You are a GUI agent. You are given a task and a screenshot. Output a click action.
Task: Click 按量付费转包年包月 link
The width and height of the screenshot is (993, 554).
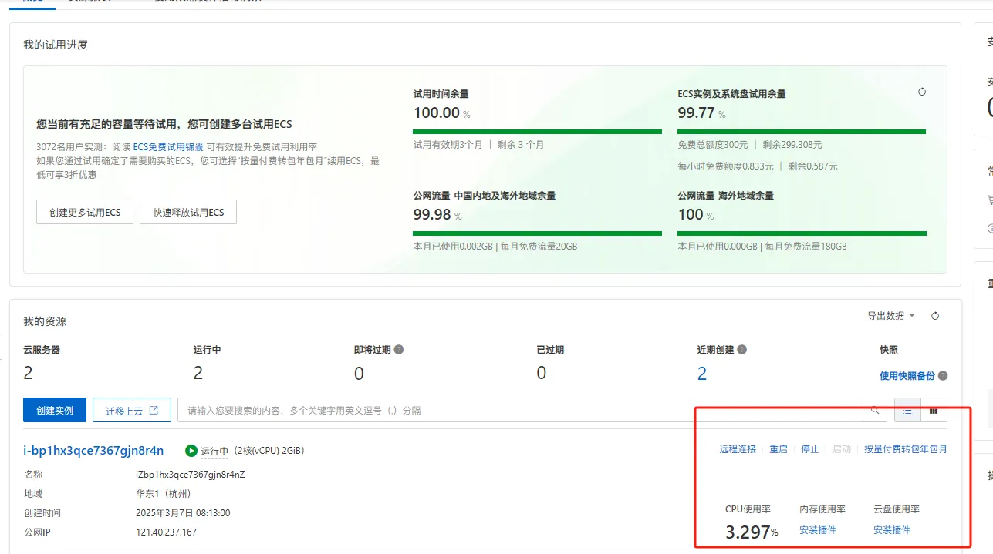[906, 449]
